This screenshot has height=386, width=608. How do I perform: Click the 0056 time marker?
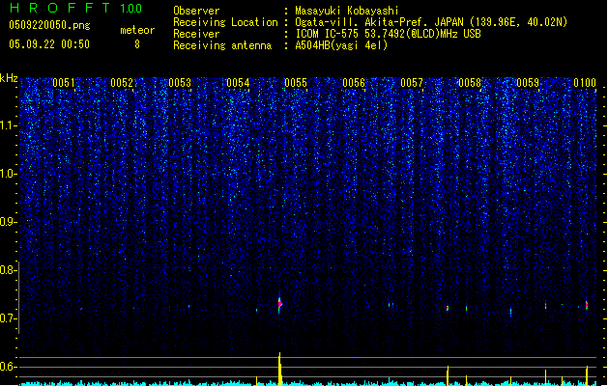coord(354,83)
